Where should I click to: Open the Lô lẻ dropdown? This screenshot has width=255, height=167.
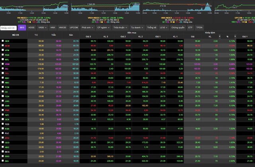coord(163,28)
